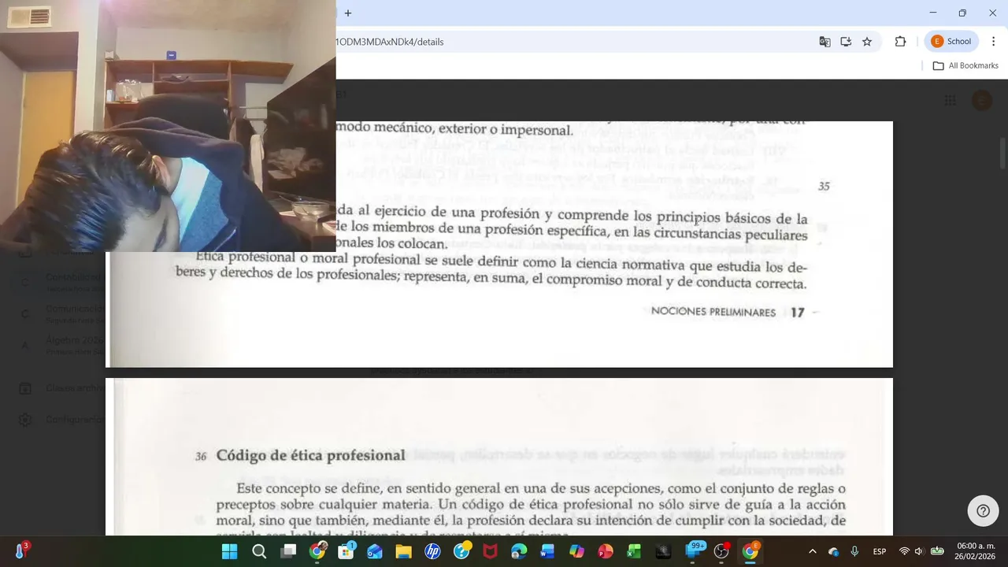Image resolution: width=1008 pixels, height=567 pixels.
Task: Open OBS Studio from taskbar
Action: click(721, 551)
